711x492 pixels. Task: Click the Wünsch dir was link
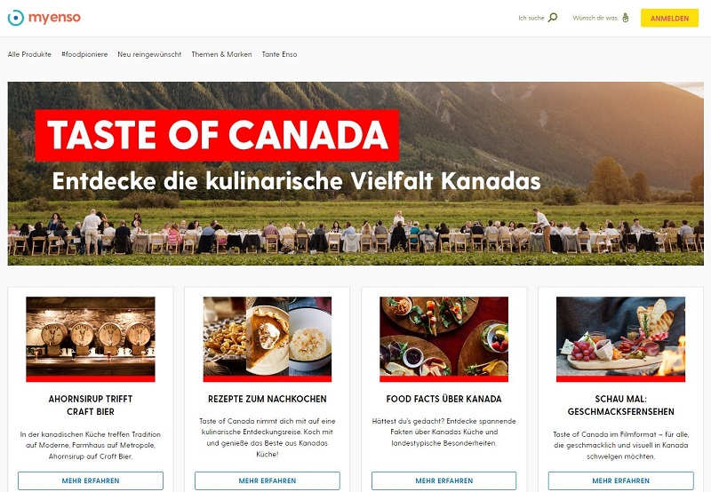click(595, 18)
